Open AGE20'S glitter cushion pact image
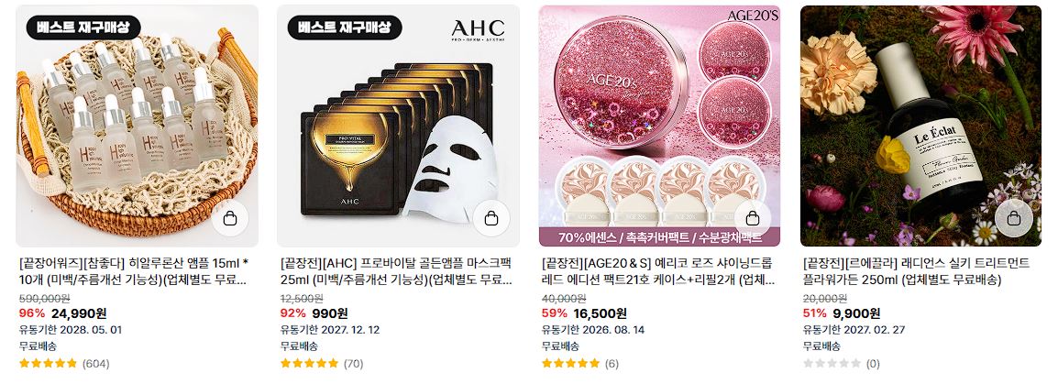The width and height of the screenshot is (1058, 384). pyautogui.click(x=659, y=126)
